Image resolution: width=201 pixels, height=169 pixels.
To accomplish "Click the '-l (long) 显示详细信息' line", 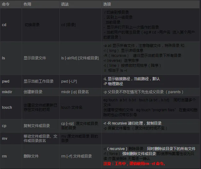I will click(123, 51).
